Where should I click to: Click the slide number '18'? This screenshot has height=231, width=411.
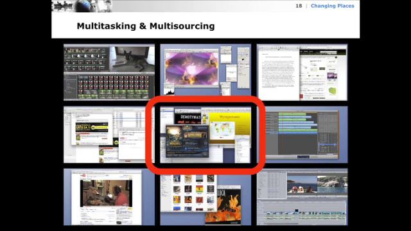(x=299, y=6)
